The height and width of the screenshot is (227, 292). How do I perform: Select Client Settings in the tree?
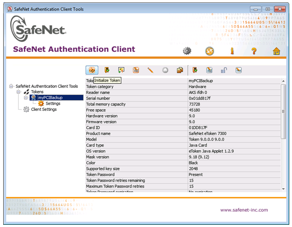click(44, 109)
